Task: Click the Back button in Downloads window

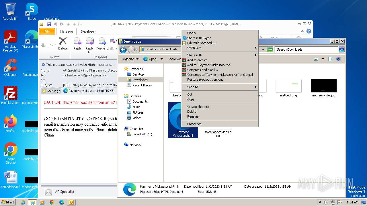Action: point(123,50)
